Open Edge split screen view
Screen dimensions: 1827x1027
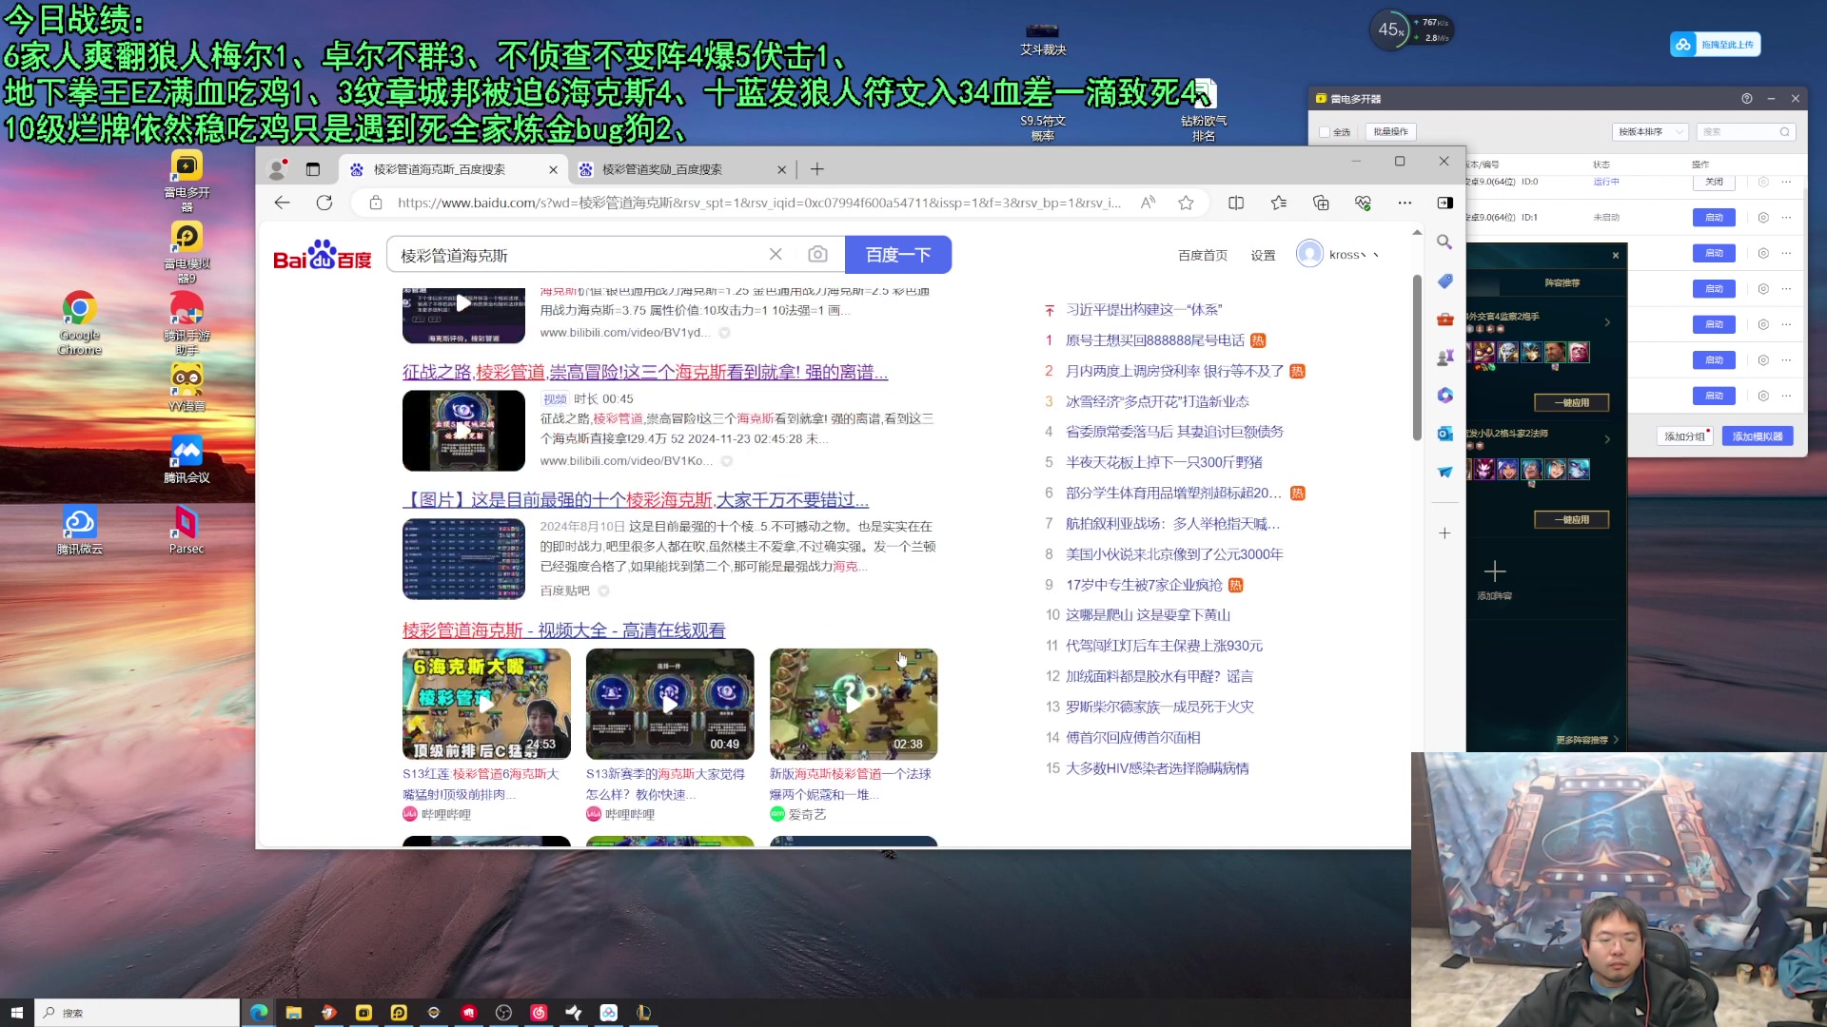(x=1236, y=203)
